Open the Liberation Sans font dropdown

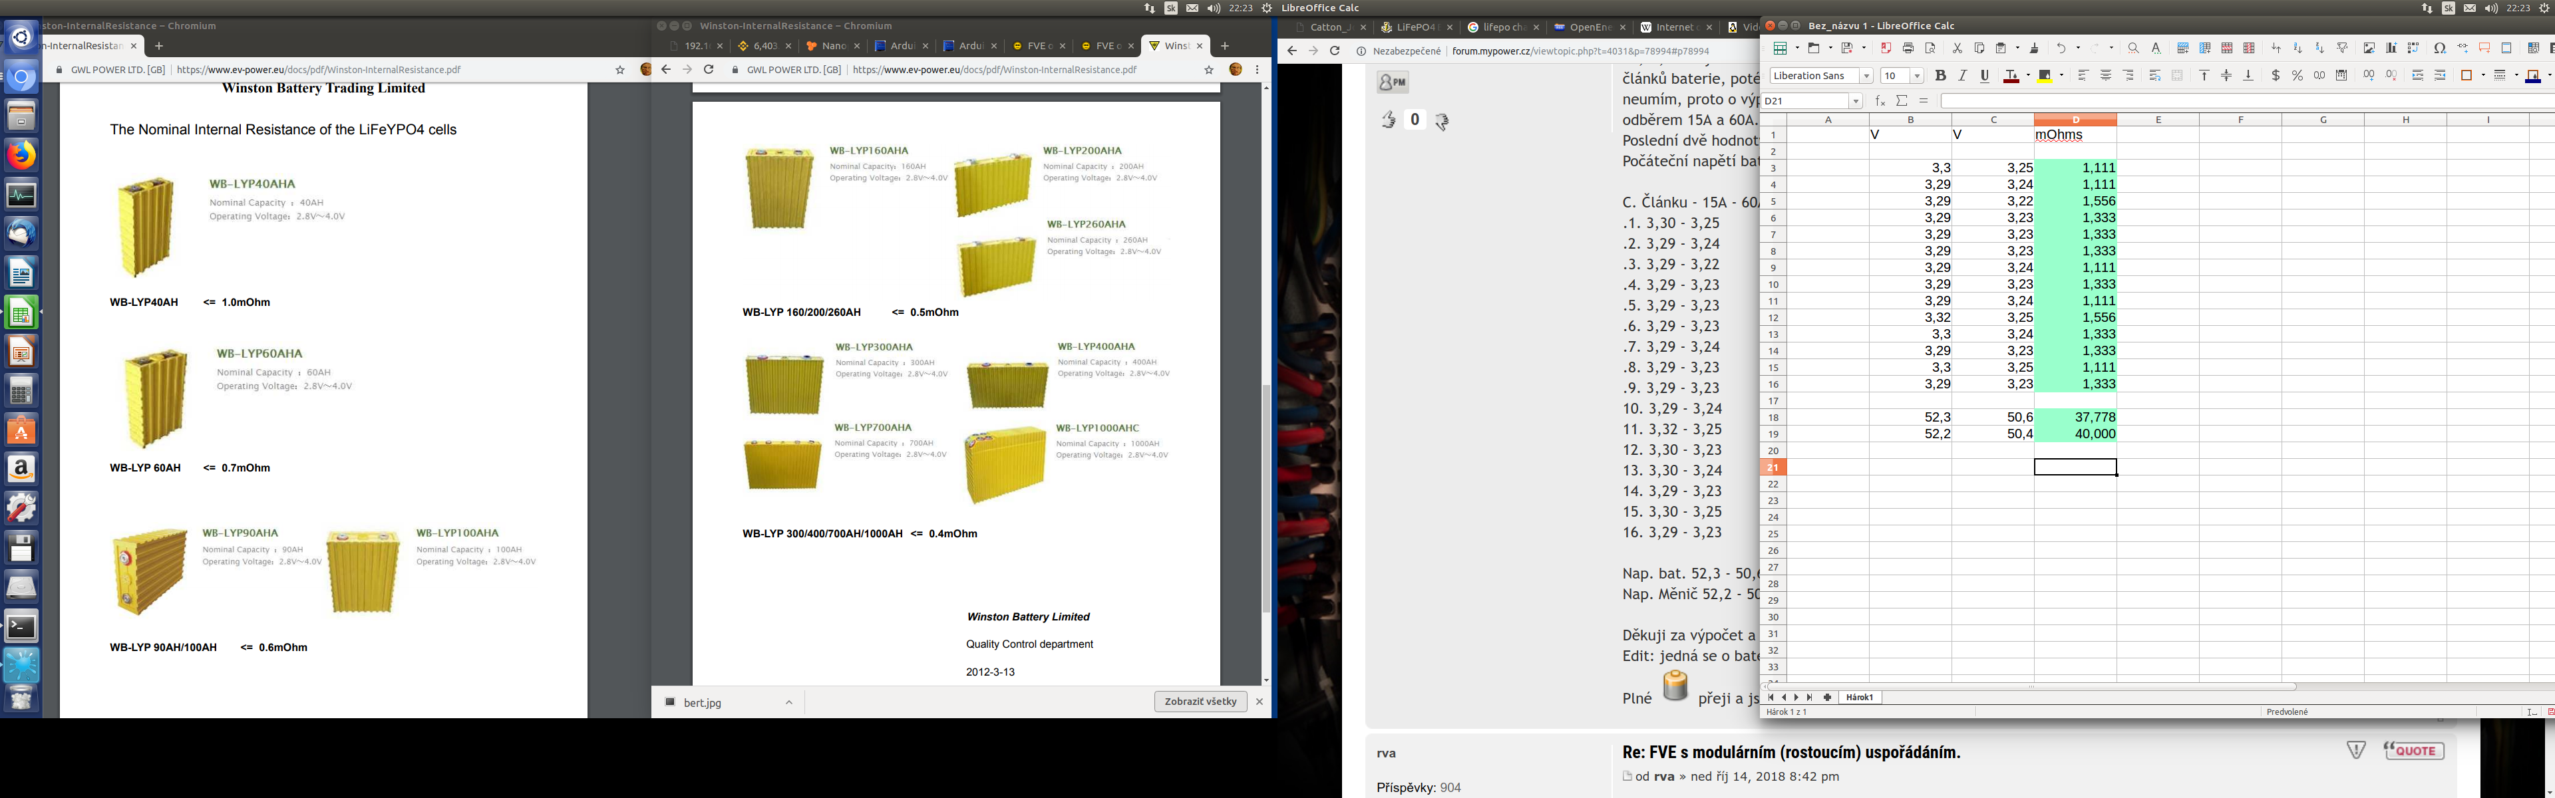point(1866,76)
